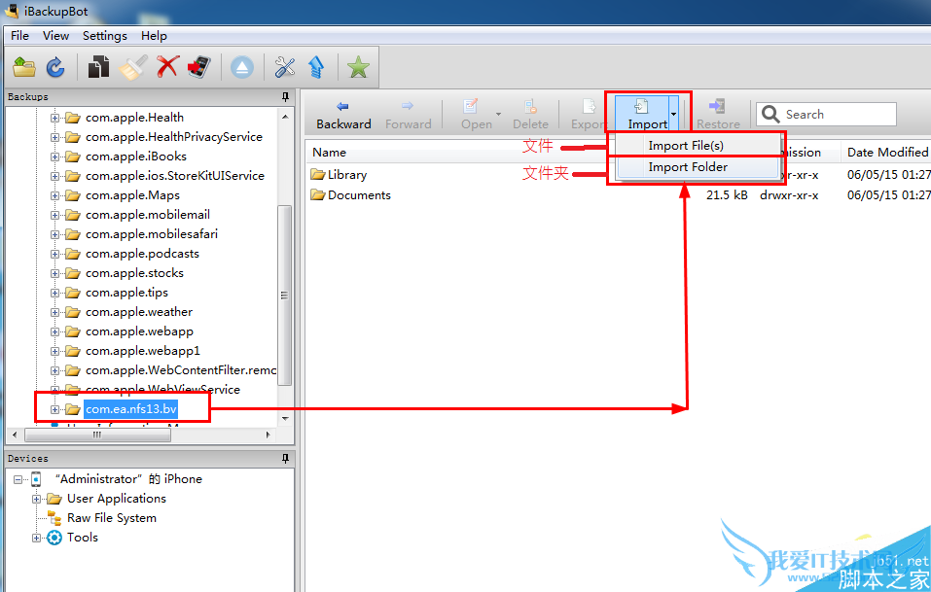The image size is (931, 592).
Task: Click the iPhone device icon
Action: 36,478
